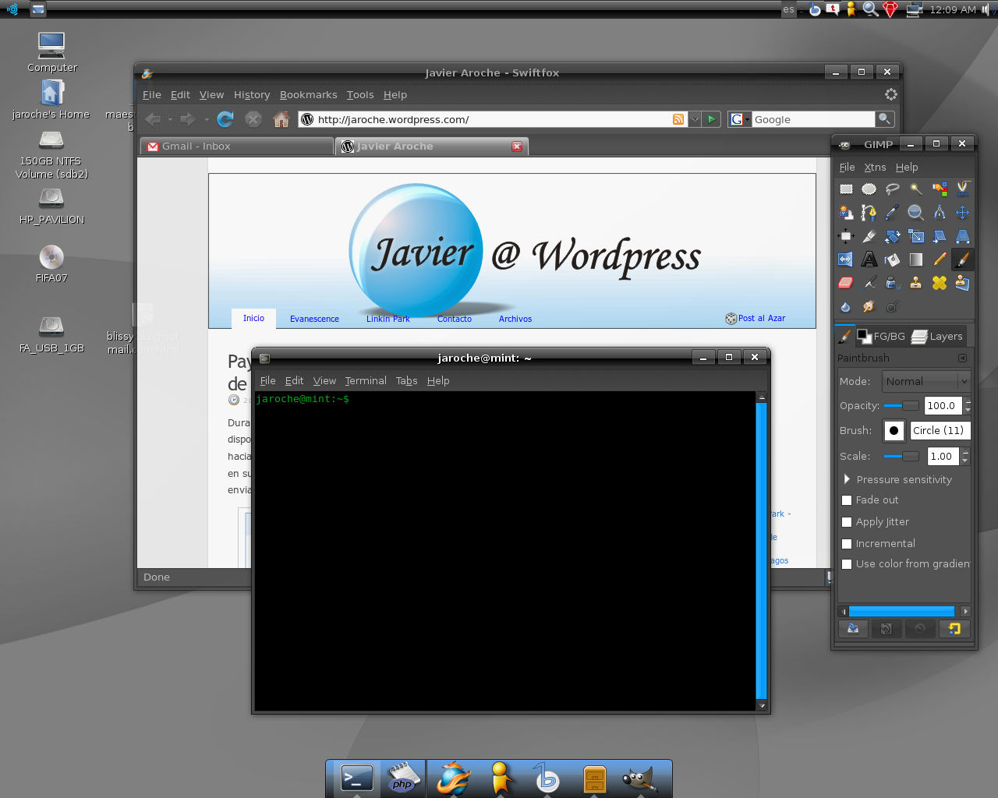Viewport: 998px width, 798px height.
Task: Enable the Fade out checkbox
Action: point(847,500)
